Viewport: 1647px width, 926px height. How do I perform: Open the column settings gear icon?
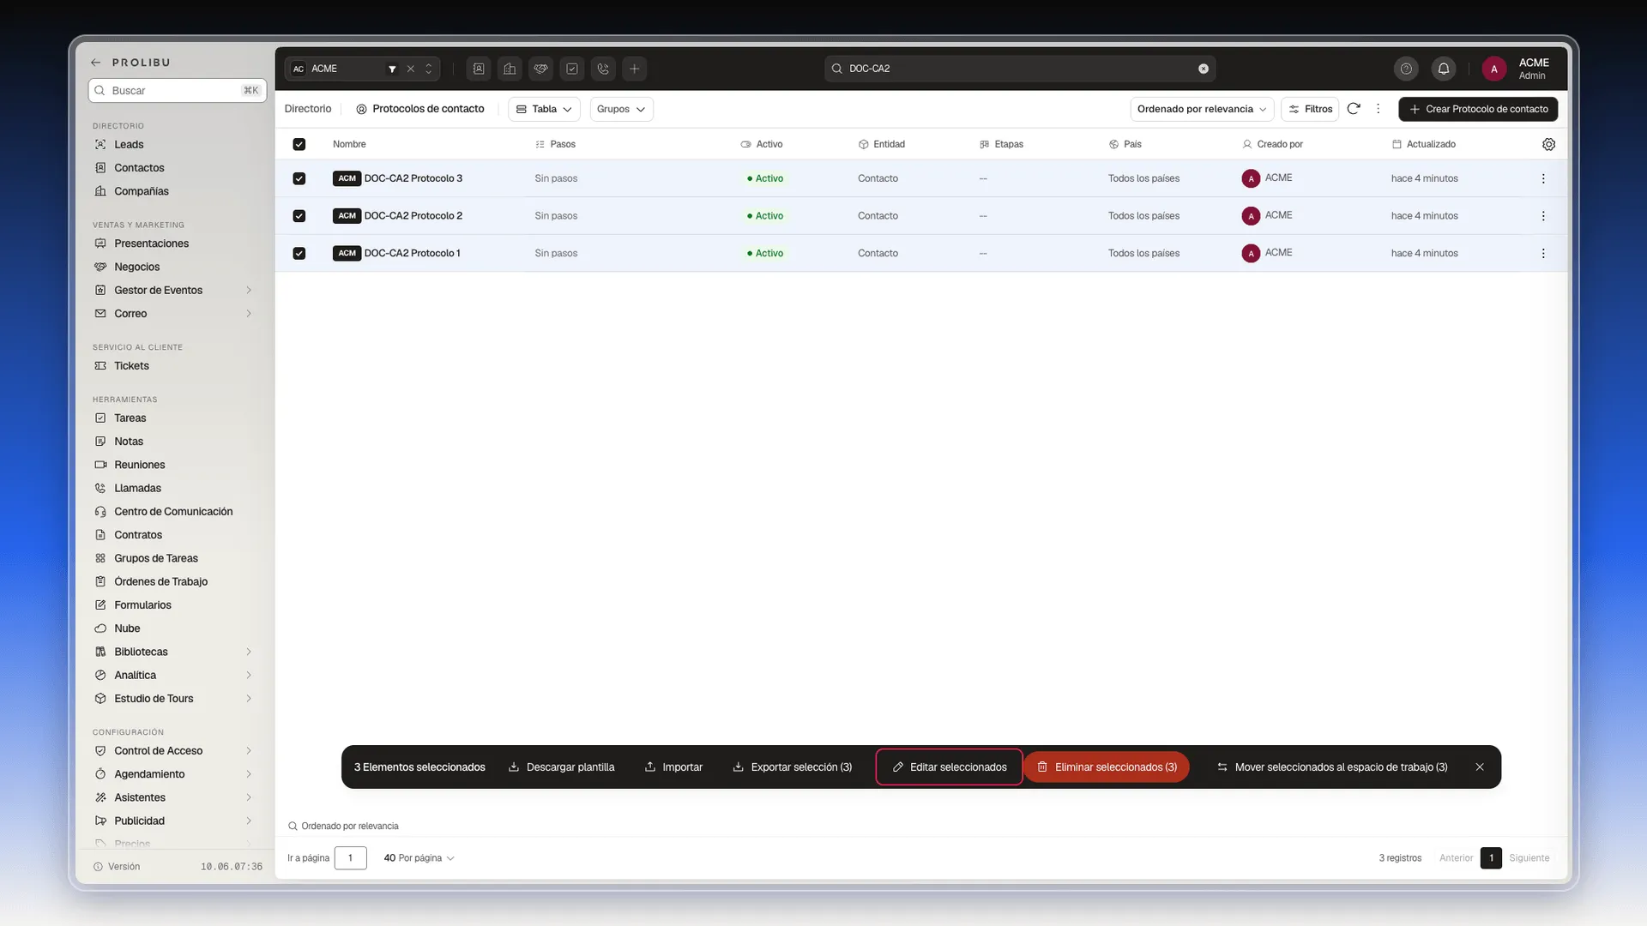coord(1548,144)
